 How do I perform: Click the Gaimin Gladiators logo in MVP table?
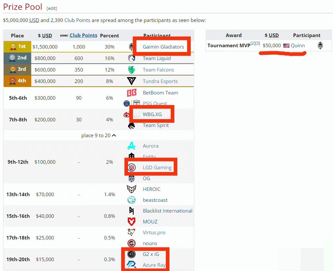pyautogui.click(x=320, y=45)
